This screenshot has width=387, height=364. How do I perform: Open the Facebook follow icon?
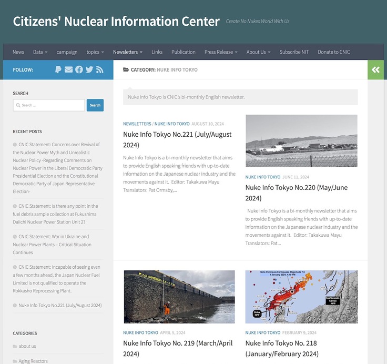click(79, 69)
